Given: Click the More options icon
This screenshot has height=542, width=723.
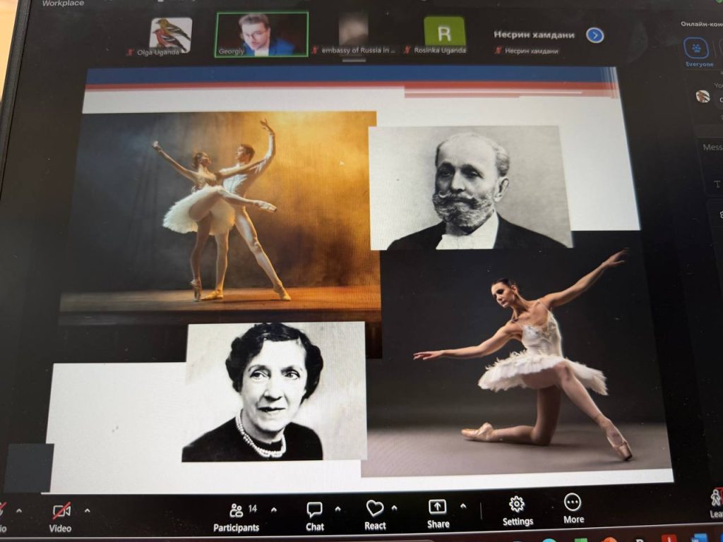Looking at the screenshot, I should (x=573, y=502).
